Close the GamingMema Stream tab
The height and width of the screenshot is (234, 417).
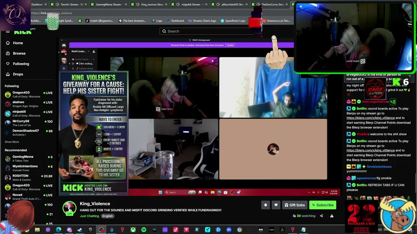point(126,4)
